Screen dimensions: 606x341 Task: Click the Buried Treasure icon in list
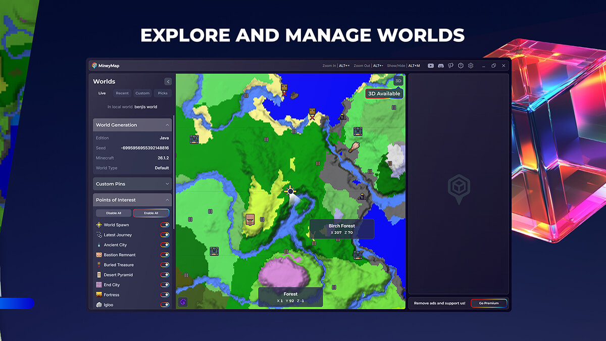(x=99, y=265)
